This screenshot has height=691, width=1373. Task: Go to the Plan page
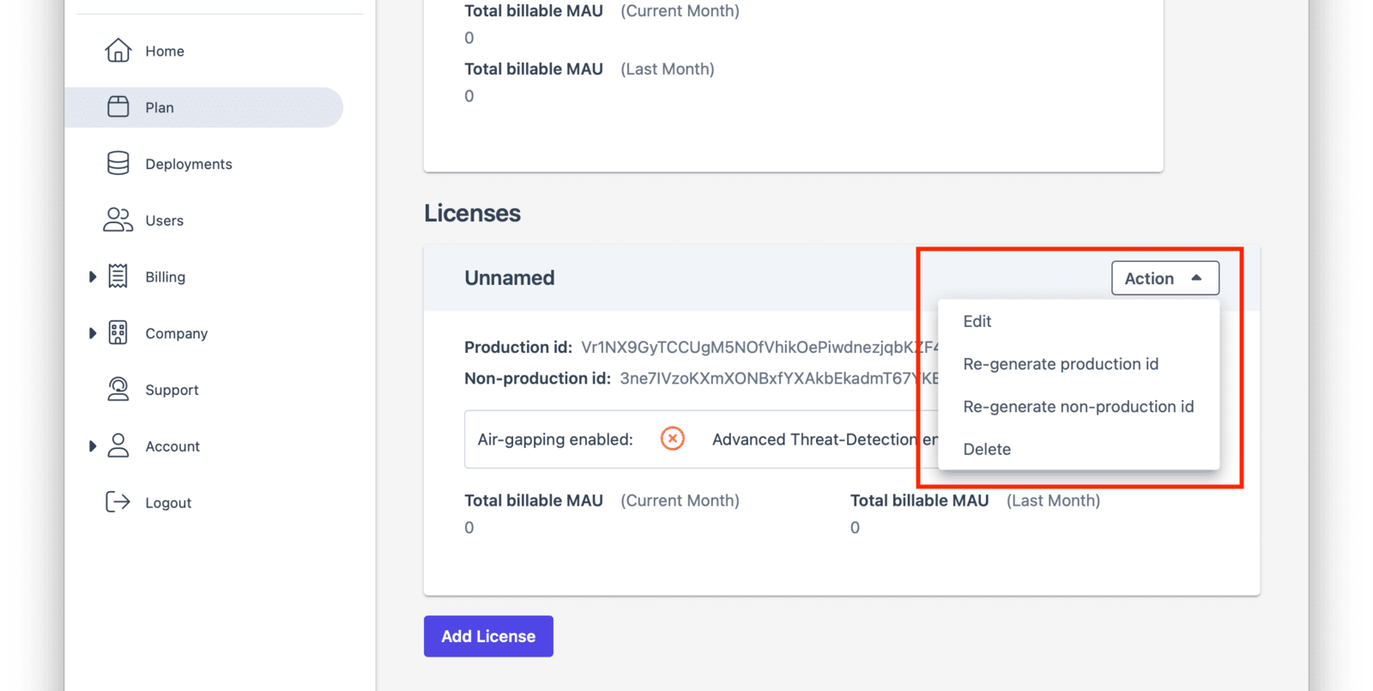[160, 107]
